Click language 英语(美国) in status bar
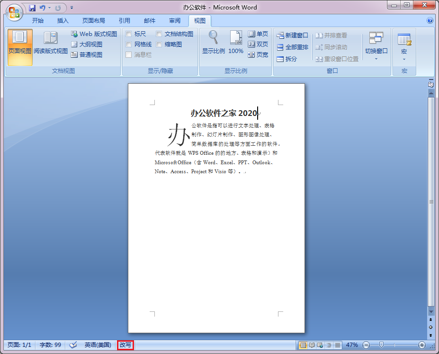The image size is (439, 354). pos(98,345)
